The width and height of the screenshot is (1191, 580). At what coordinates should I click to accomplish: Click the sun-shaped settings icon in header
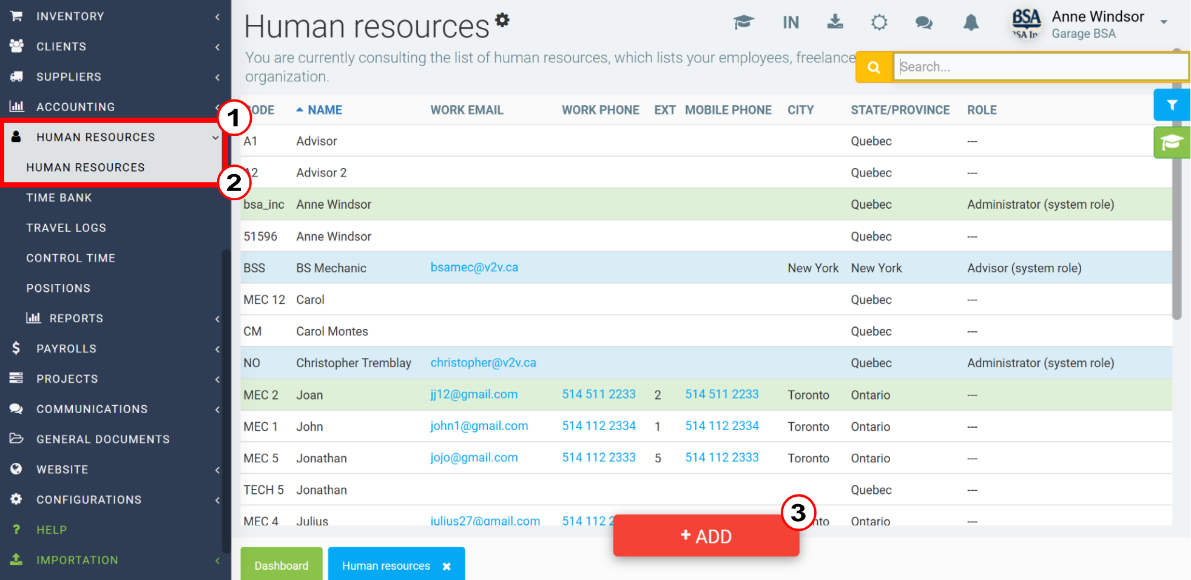(879, 22)
